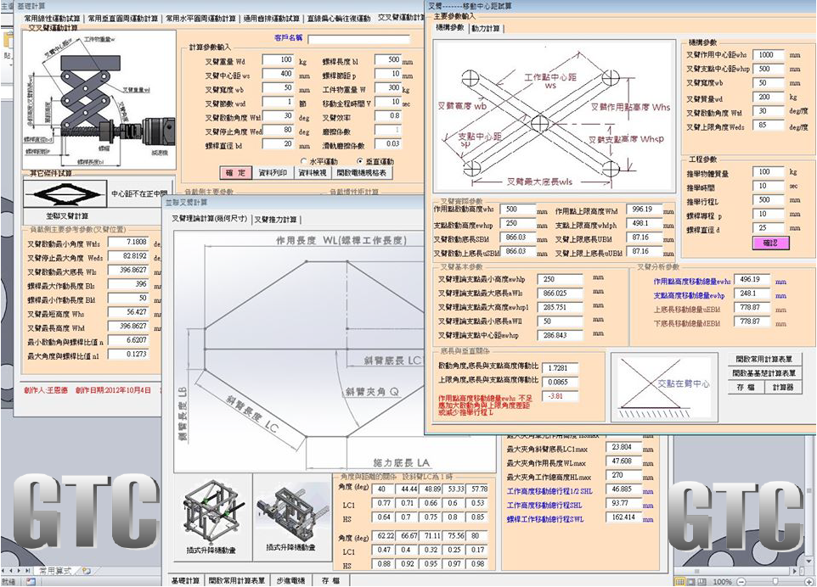Click the magenta 確認 button
The image size is (817, 587).
[770, 243]
